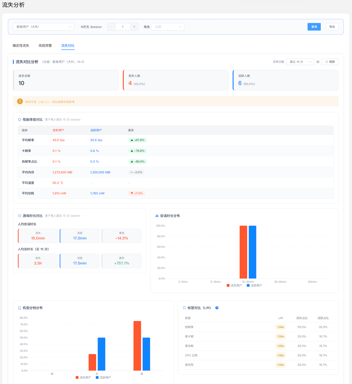Click the orange warning icon in sample alert
The image size is (352, 384).
20,101
